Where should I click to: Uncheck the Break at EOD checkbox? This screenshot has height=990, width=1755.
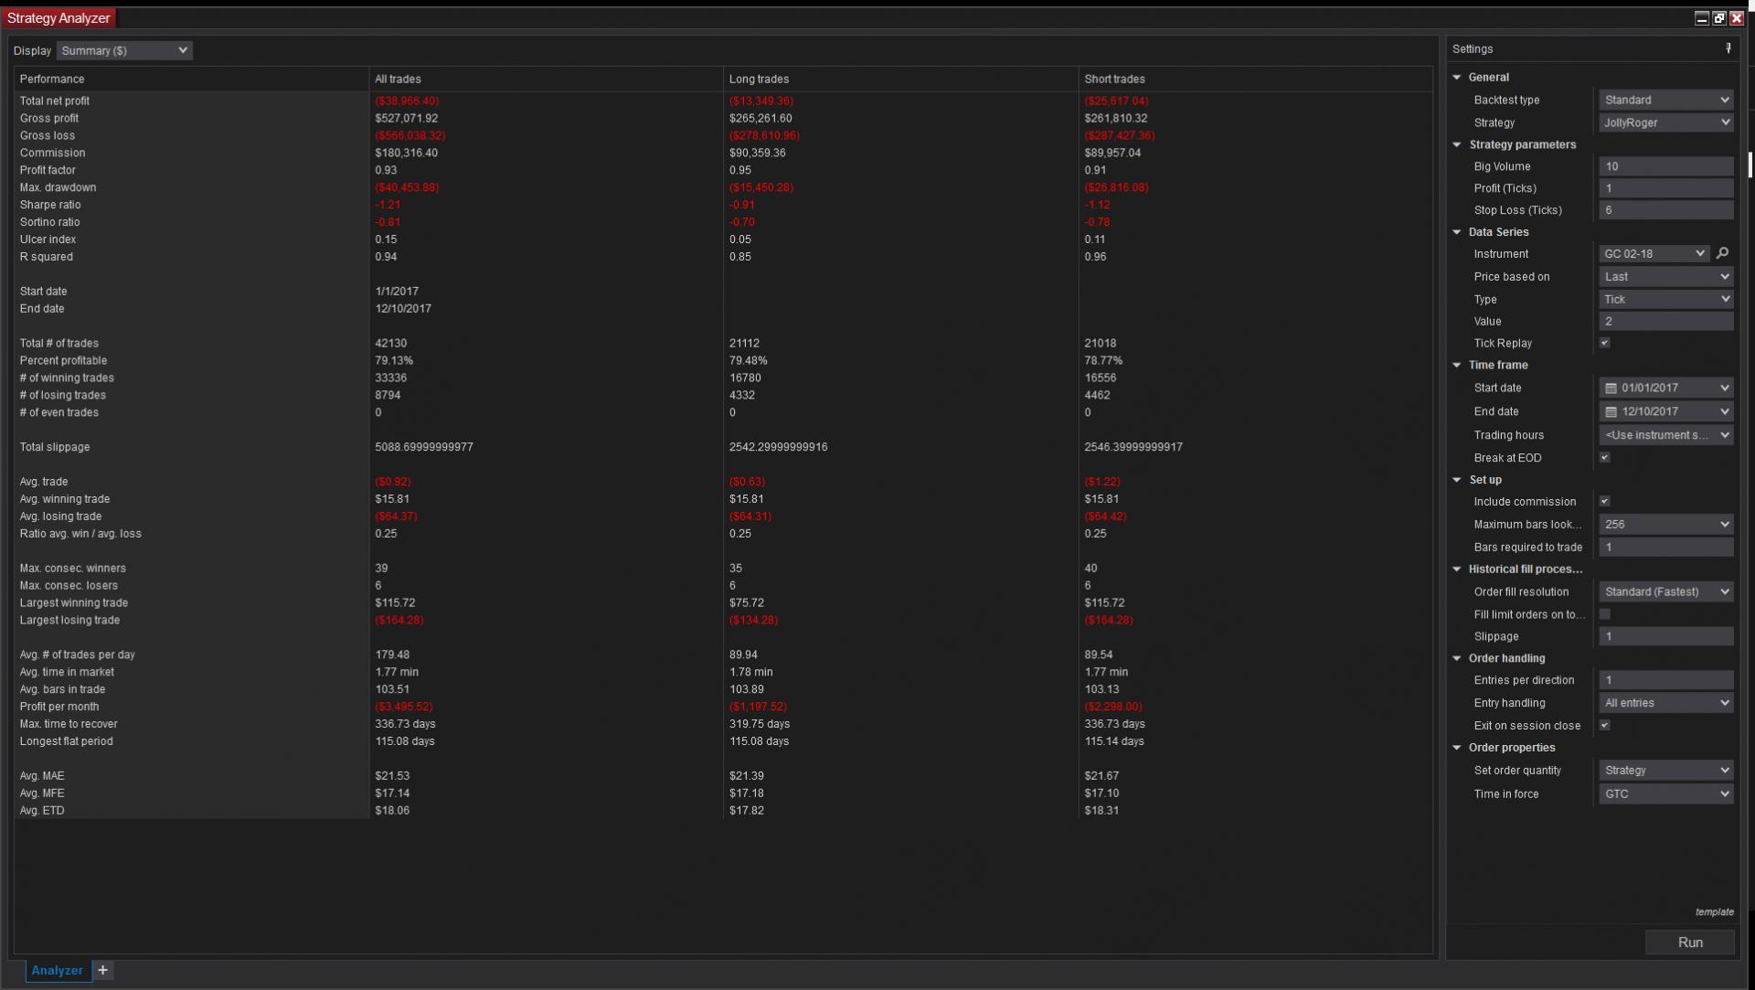point(1604,457)
